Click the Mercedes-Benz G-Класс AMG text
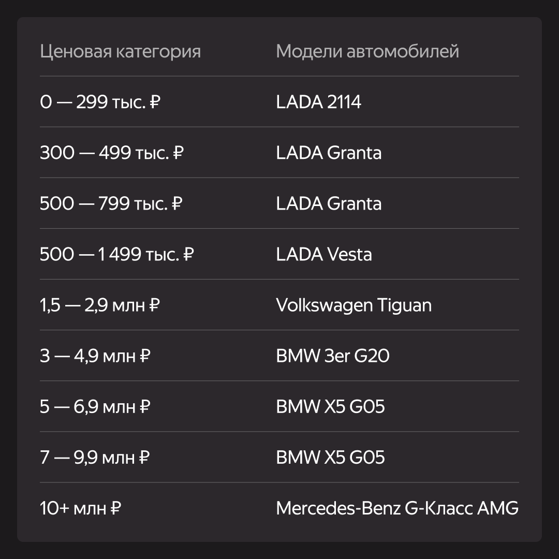This screenshot has width=559, height=559. tap(398, 508)
